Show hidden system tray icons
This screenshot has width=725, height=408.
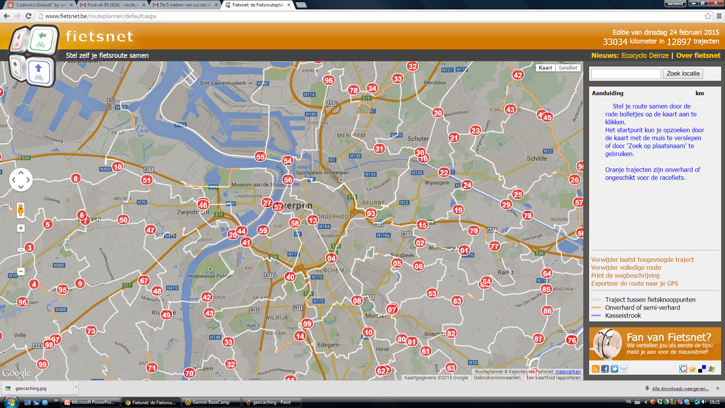point(646,402)
